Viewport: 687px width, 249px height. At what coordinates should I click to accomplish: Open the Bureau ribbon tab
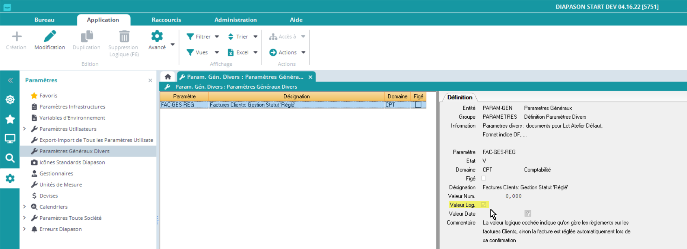point(44,20)
